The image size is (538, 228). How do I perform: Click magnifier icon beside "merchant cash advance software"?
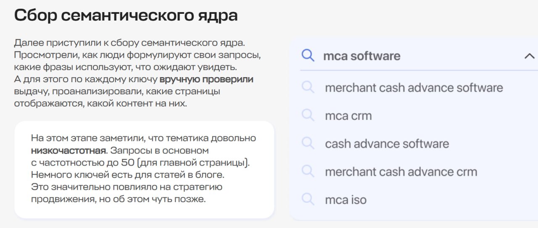pos(308,87)
